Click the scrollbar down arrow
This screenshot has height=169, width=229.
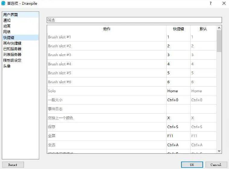coord(219,151)
